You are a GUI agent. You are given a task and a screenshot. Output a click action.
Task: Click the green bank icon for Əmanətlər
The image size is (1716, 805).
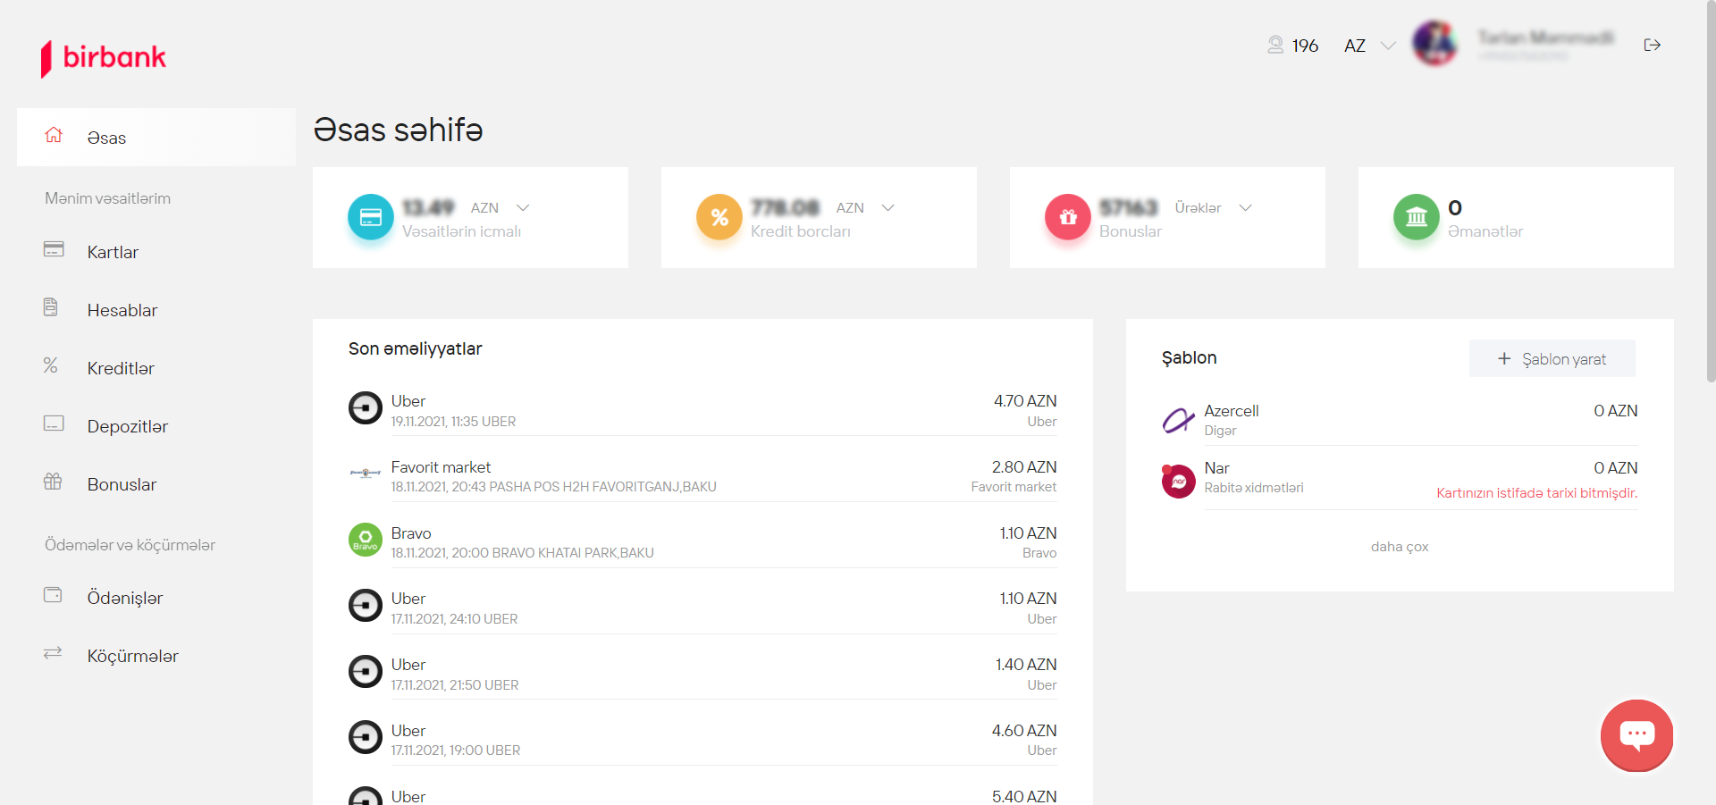pyautogui.click(x=1417, y=217)
